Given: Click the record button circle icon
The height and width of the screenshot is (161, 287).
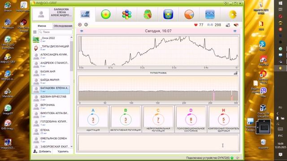Looking at the screenshot, I should [x=80, y=25].
